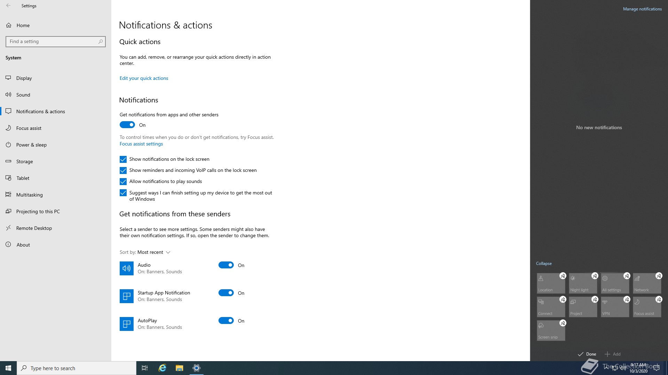Click the Task View taskbar icon
This screenshot has height=375, width=668.
click(145, 368)
